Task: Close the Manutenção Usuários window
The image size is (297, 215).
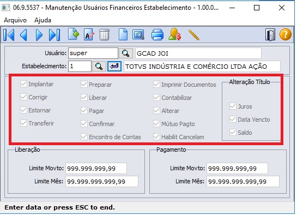Action: [x=282, y=8]
